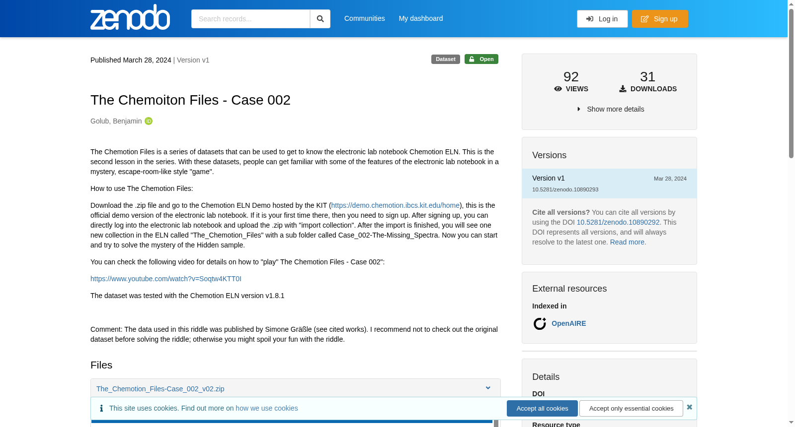Screen dimensions: 795x427
Task: Click the Sign up button
Action: pos(660,19)
